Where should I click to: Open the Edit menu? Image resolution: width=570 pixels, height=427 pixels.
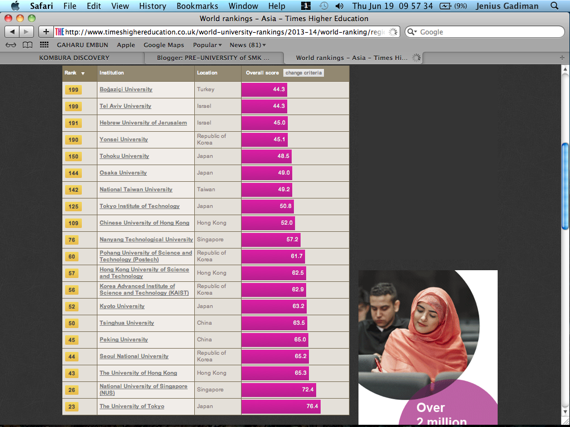94,6
